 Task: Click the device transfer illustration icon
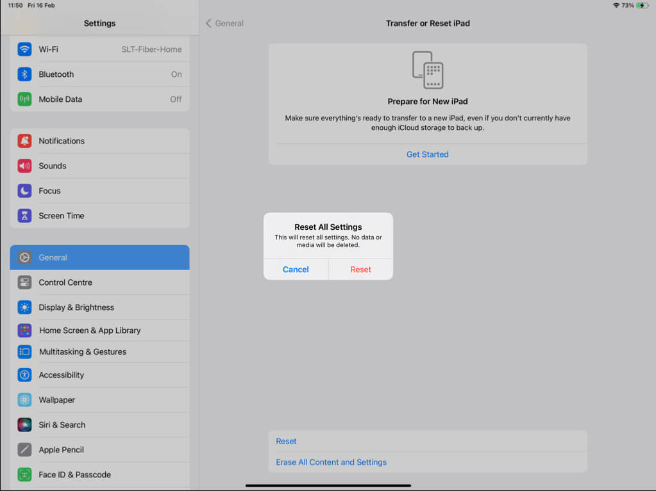tap(428, 70)
